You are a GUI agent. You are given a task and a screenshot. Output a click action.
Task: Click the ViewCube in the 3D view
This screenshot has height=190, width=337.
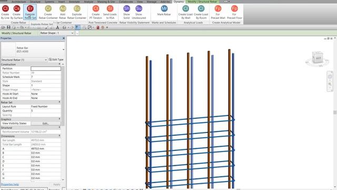pos(318,57)
